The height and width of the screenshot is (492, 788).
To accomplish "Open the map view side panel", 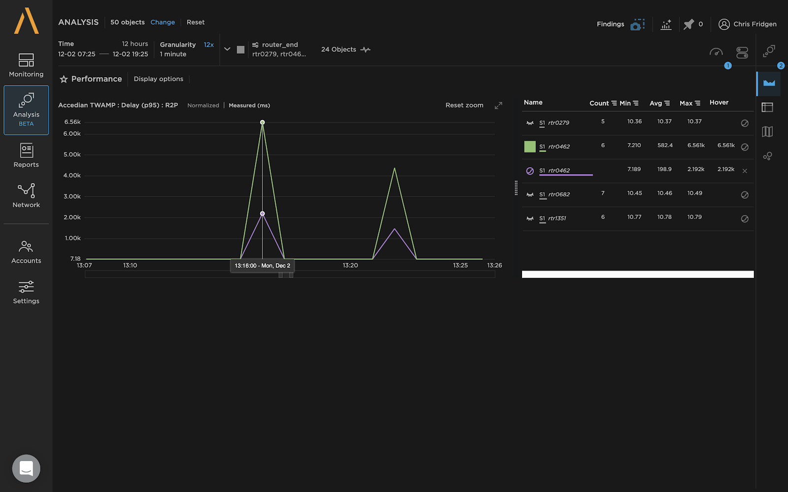I will 767,131.
